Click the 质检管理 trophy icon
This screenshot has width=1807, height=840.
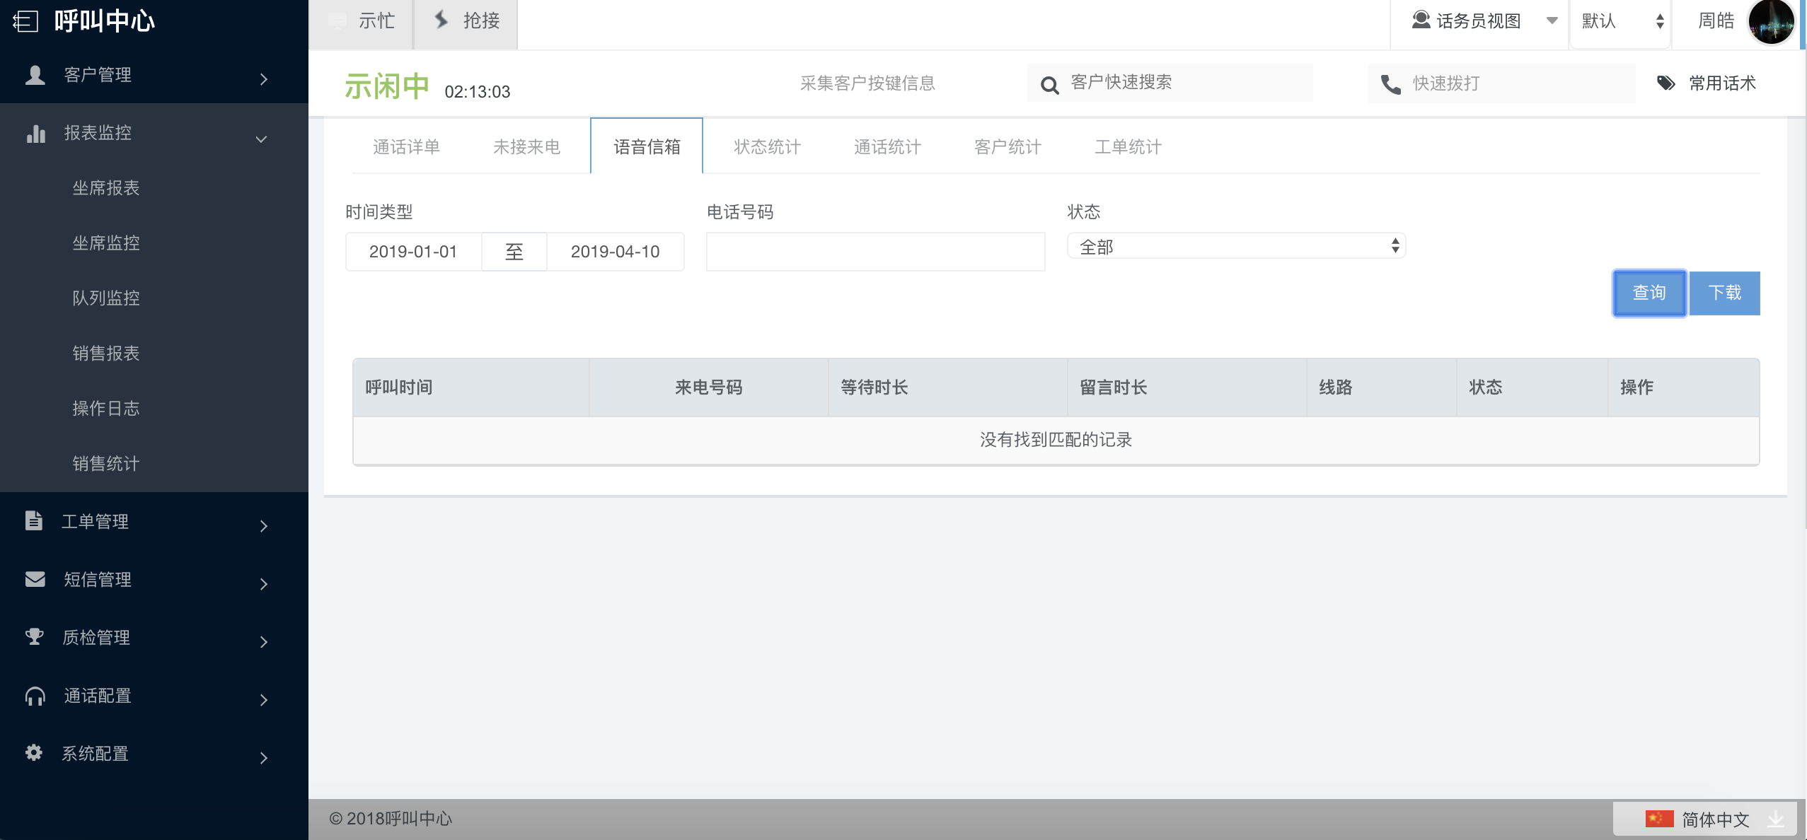[34, 637]
